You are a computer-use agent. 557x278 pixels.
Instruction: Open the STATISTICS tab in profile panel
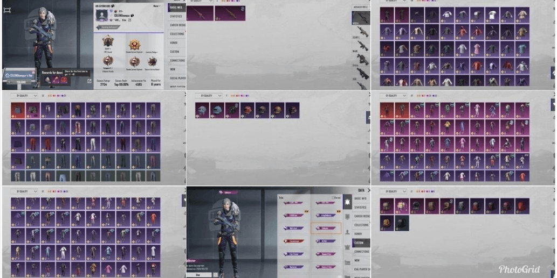176,16
